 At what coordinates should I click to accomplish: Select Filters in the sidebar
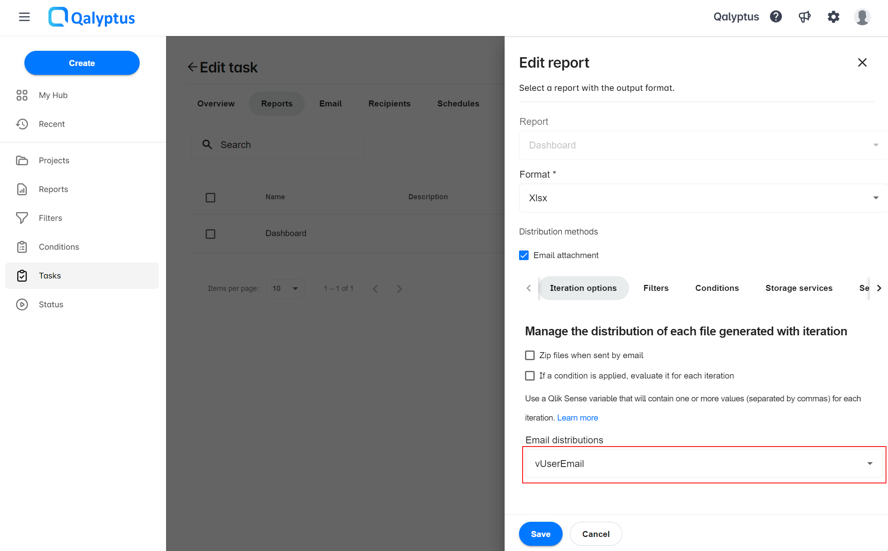coord(50,218)
